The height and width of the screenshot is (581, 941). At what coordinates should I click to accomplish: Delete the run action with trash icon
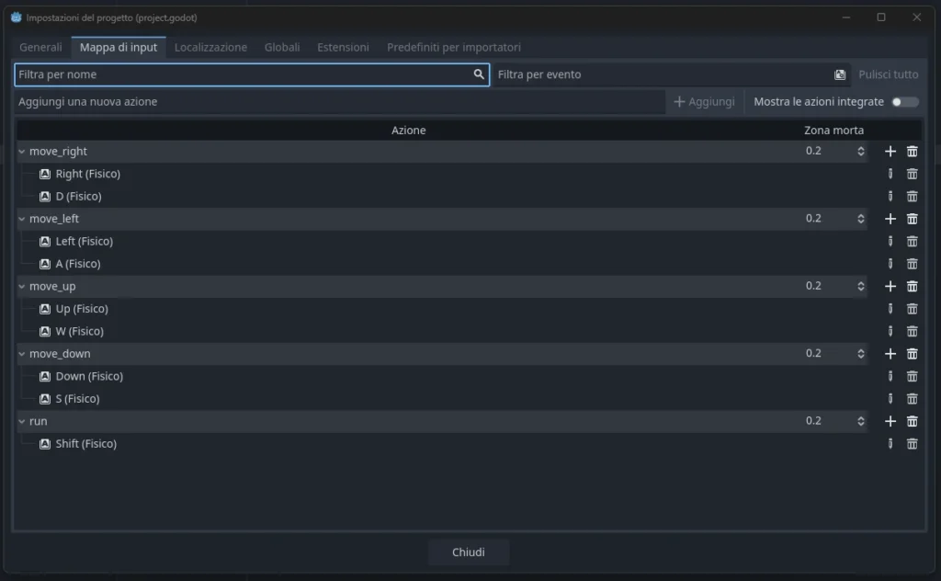point(912,420)
